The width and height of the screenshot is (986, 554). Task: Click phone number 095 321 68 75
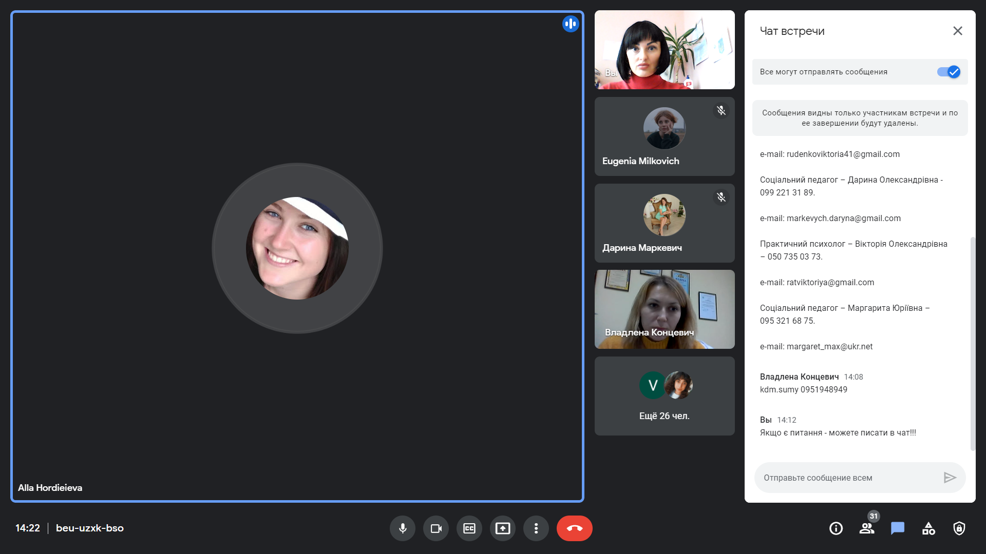coord(787,321)
